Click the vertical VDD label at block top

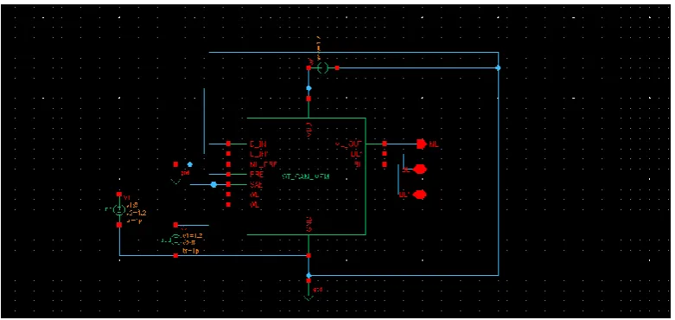point(309,130)
